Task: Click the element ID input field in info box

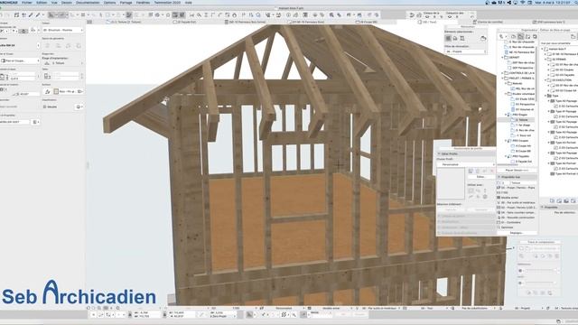Action: (14, 122)
